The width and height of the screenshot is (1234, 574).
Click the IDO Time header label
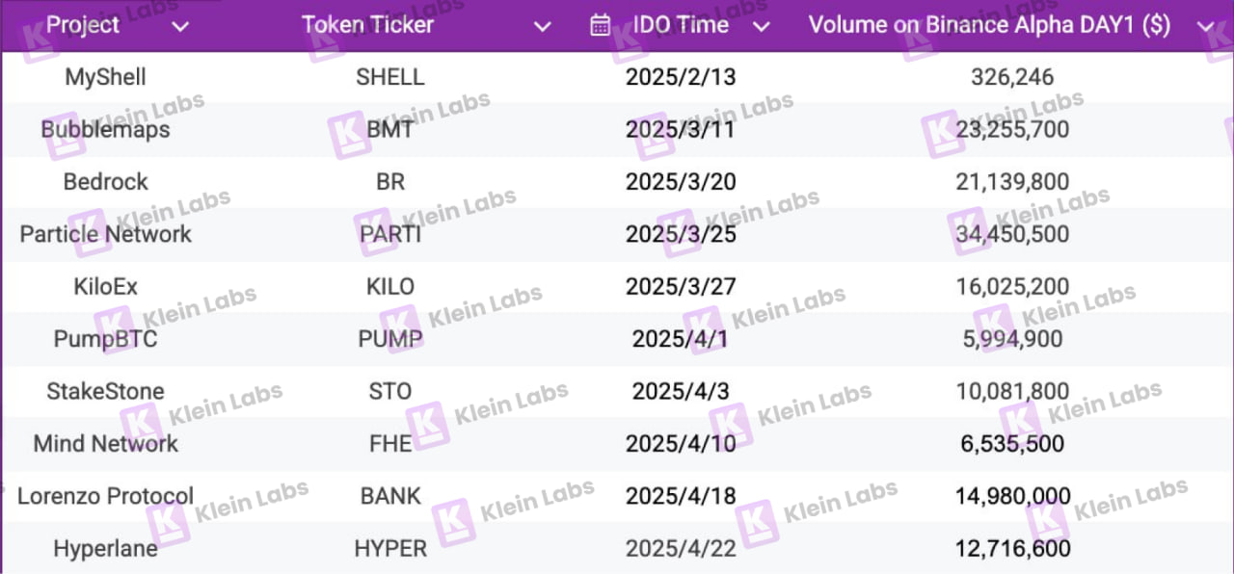point(681,25)
